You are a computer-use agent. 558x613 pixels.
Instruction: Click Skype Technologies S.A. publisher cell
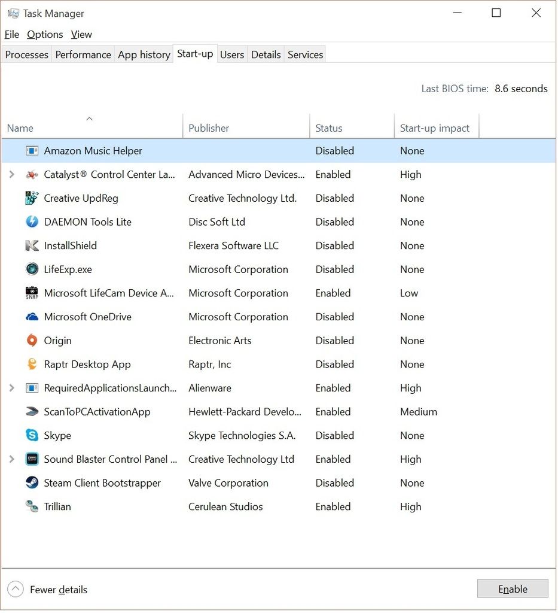(x=242, y=436)
